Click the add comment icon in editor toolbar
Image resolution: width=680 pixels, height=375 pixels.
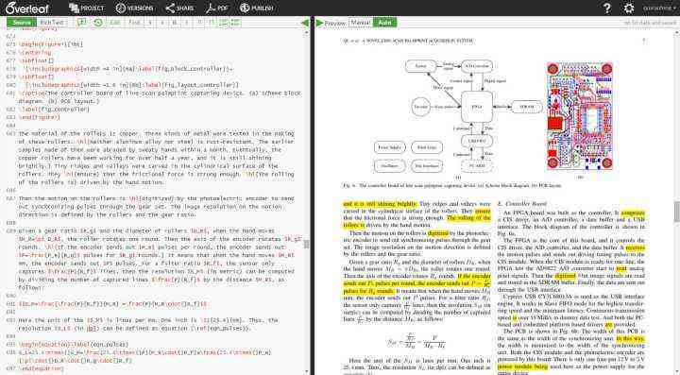click(81, 22)
